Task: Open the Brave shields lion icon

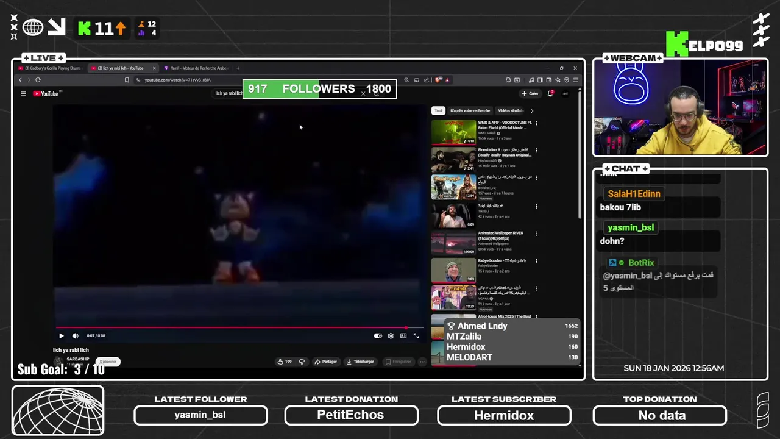Action: coord(438,80)
